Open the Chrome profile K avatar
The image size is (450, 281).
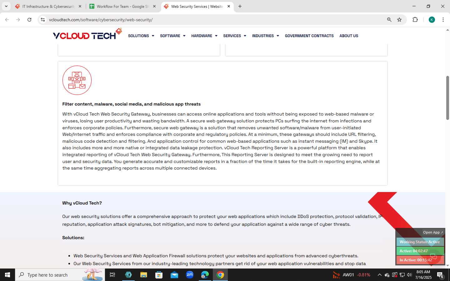coord(432,20)
